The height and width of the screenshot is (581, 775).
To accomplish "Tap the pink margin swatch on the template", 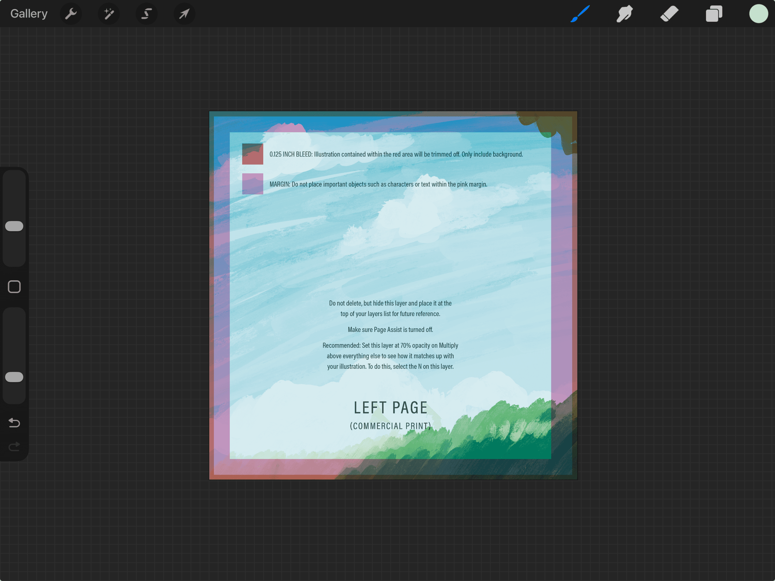I will (x=252, y=184).
